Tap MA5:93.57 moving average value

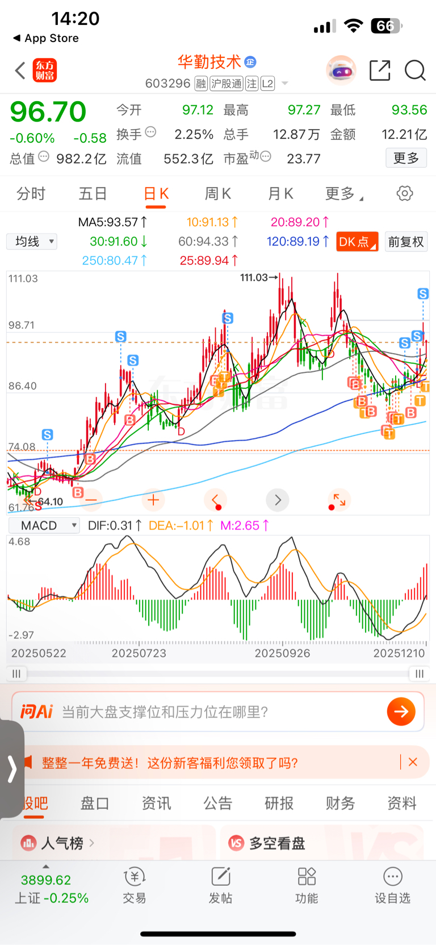[x=113, y=222]
